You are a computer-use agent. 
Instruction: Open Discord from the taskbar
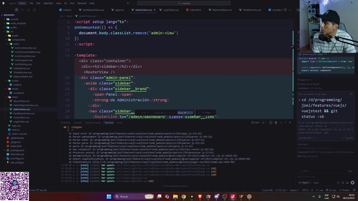216,197
